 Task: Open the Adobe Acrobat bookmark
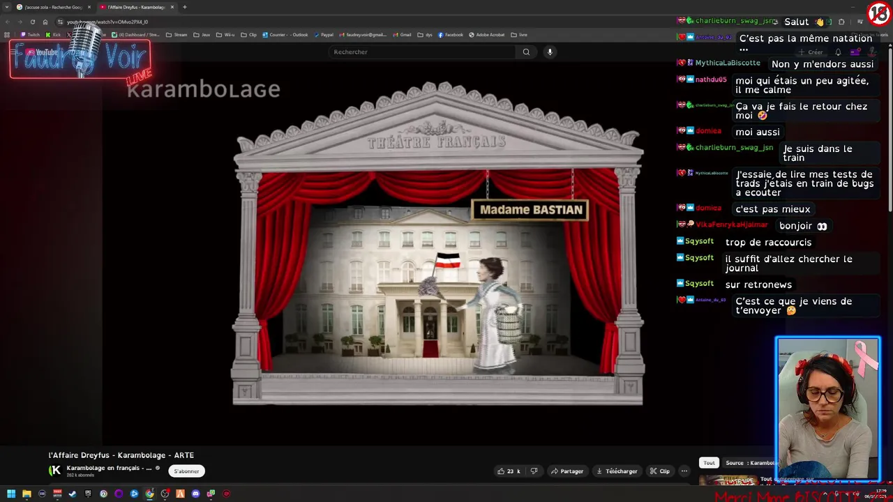click(486, 35)
